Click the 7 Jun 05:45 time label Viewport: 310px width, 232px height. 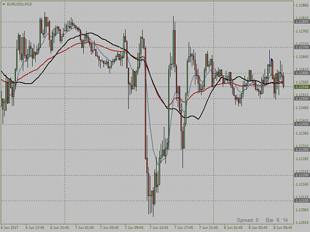point(109,228)
